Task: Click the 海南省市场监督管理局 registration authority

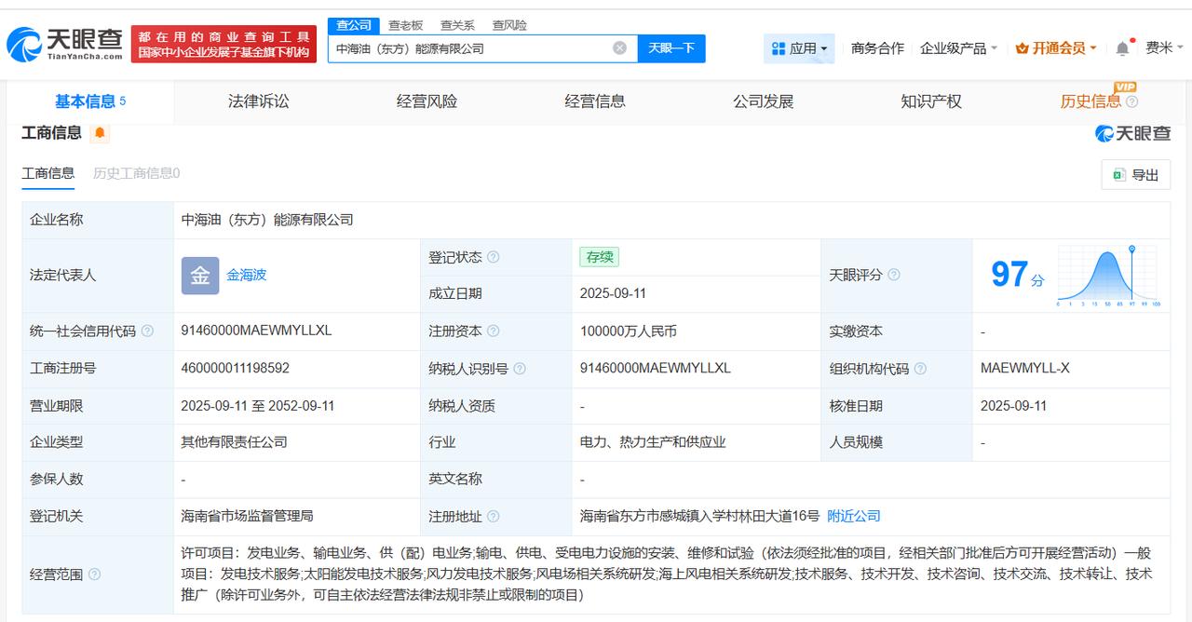Action: pos(247,516)
